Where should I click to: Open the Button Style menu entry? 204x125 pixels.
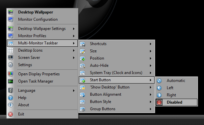tap(117, 102)
